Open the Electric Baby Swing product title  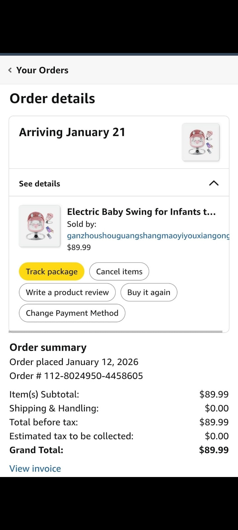(x=141, y=212)
